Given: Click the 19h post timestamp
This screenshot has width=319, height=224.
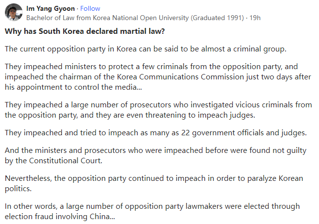Looking at the screenshot, I should coord(255,18).
